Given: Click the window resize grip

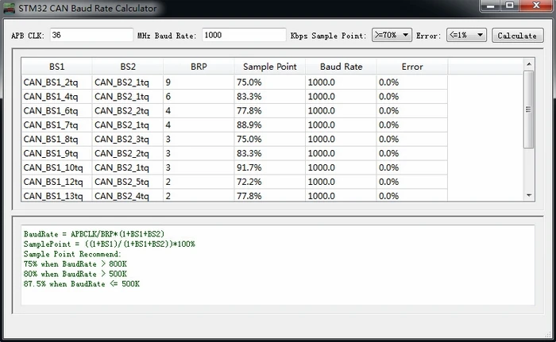Looking at the screenshot, I should pyautogui.click(x=549, y=334).
